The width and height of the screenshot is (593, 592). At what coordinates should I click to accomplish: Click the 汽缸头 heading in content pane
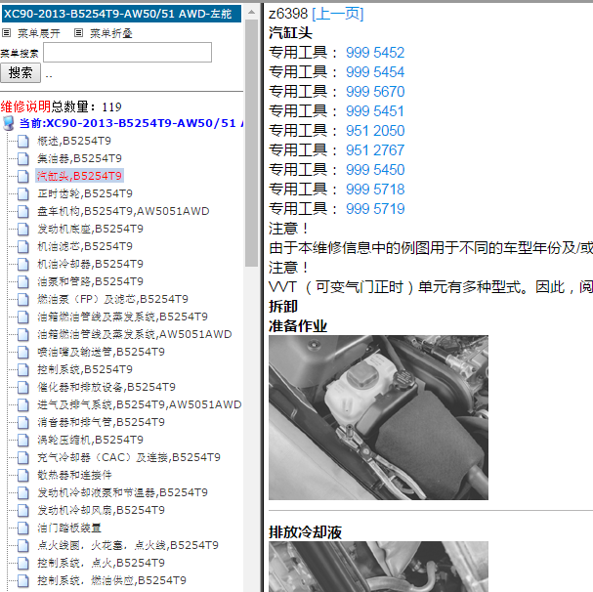[x=290, y=33]
